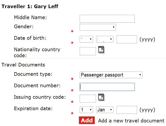The height and width of the screenshot is (126, 166).
Task: Open the issuing country code lookup icon
Action: 101,97
